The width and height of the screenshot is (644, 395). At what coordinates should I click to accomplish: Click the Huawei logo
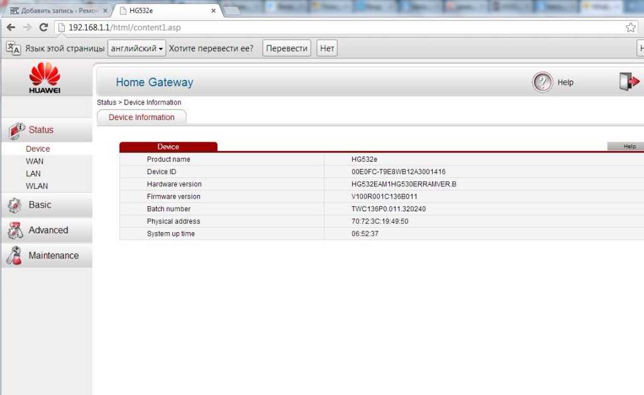tap(45, 78)
